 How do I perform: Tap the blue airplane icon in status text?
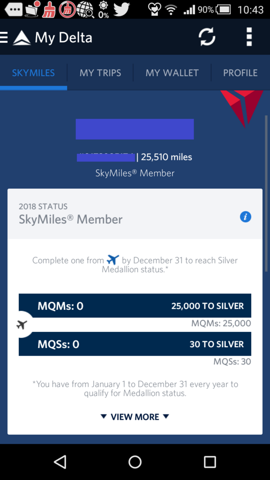(x=112, y=260)
